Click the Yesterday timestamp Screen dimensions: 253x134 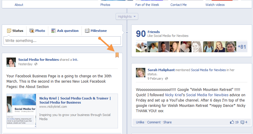(x=25, y=64)
